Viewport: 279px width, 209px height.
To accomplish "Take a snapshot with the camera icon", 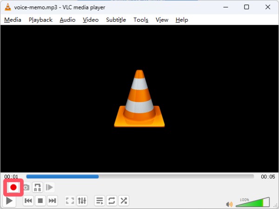I will point(26,187).
